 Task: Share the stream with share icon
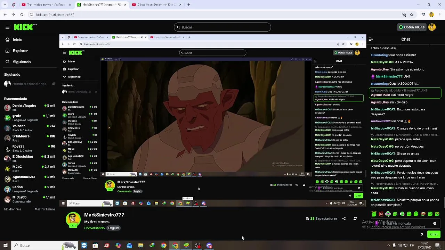(344, 219)
